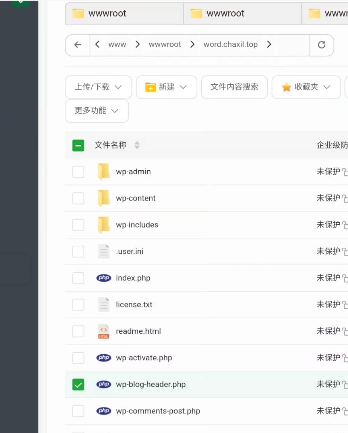Screen dimensions: 348x433
Task: Click the index.php file icon
Action: [x=104, y=278]
